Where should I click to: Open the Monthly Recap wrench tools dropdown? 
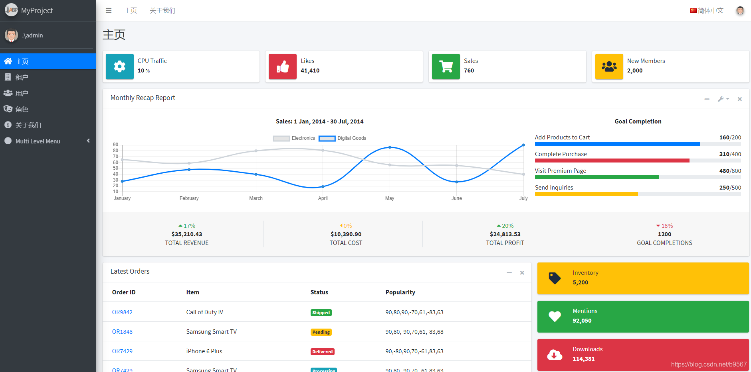coord(723,99)
